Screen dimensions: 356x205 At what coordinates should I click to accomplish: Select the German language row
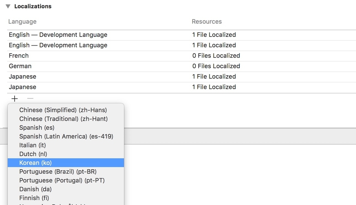coord(181,66)
